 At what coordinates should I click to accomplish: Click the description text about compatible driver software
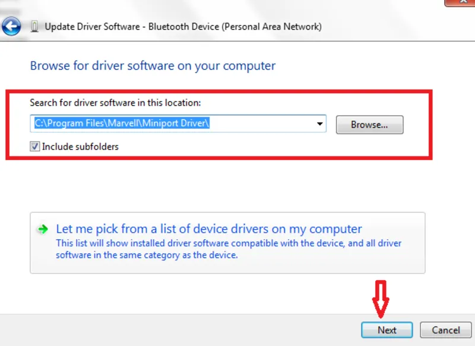[x=229, y=249]
